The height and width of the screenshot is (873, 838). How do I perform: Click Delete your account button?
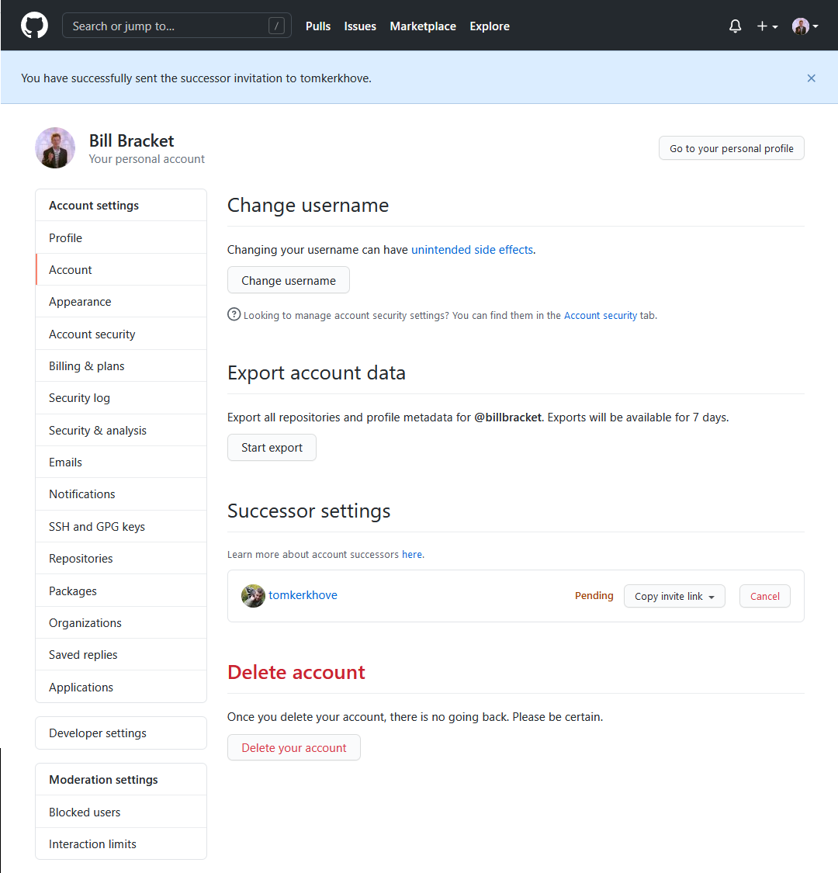pos(293,748)
